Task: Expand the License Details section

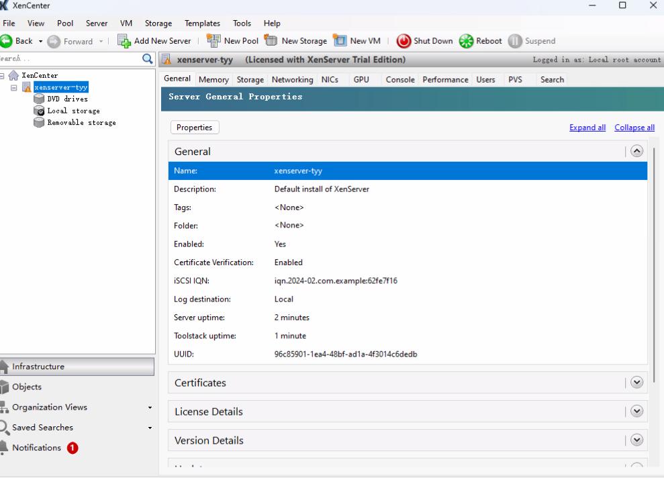Action: coord(636,412)
